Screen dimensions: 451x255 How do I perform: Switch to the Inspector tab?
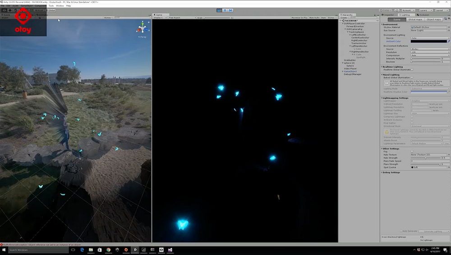(388, 15)
